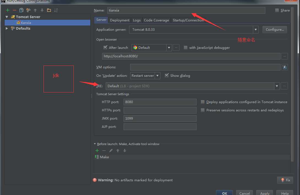Move before launch task down
300x195 pixels.
[125, 151]
